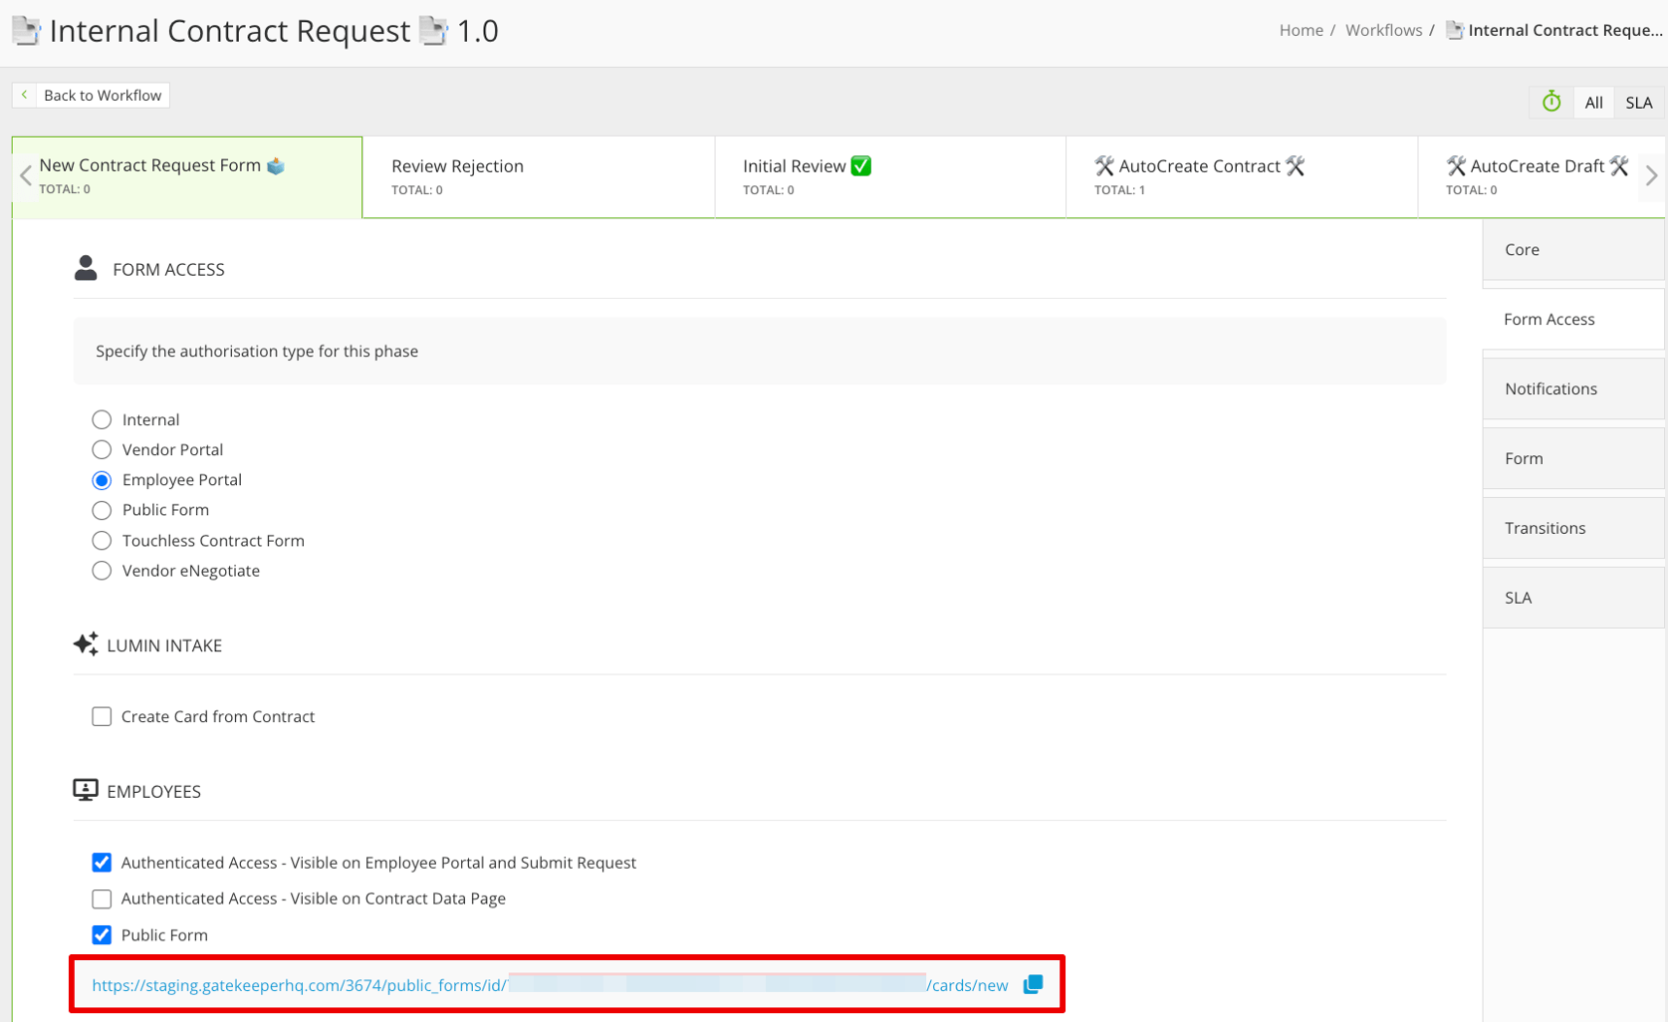Open the staging public form link

[550, 985]
